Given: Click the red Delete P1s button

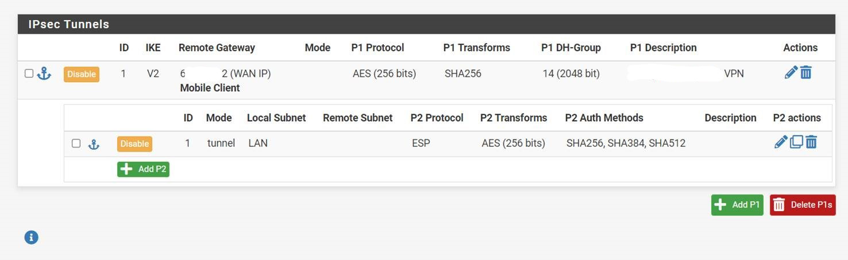Looking at the screenshot, I should [803, 205].
